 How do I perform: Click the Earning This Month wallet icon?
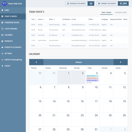[x=99, y=3]
